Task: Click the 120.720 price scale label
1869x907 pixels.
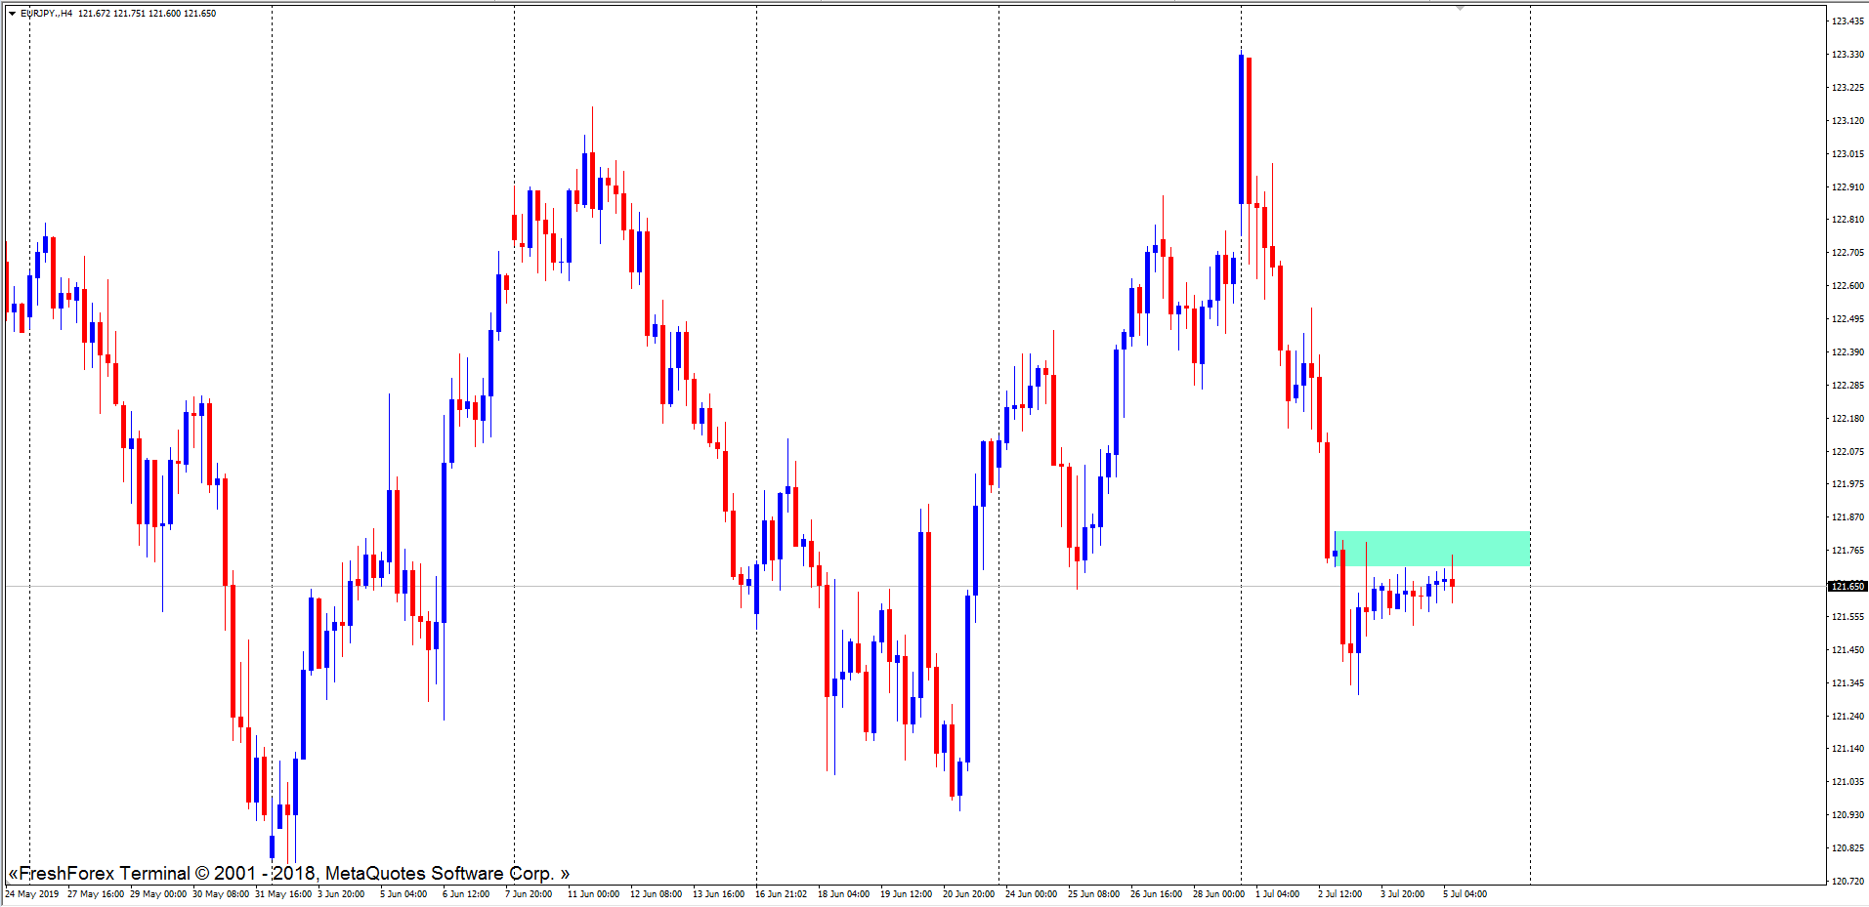Action: pos(1847,881)
